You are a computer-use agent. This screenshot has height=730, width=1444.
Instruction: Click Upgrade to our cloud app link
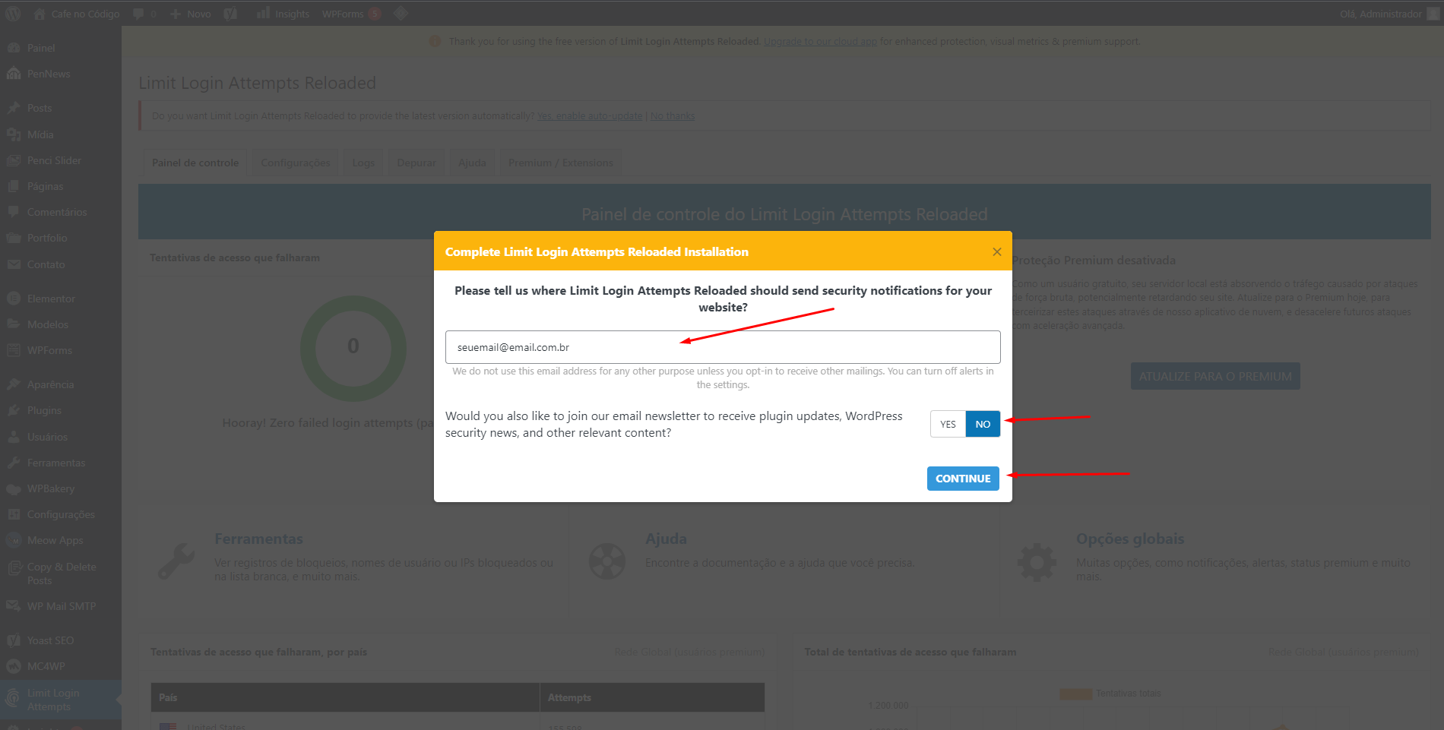820,42
